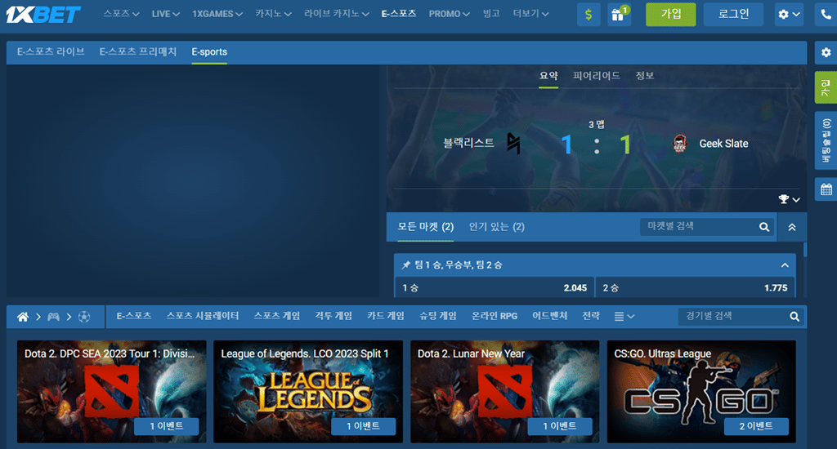
Task: Click 2 이벤트 badge on CS:GO card
Action: [x=756, y=426]
